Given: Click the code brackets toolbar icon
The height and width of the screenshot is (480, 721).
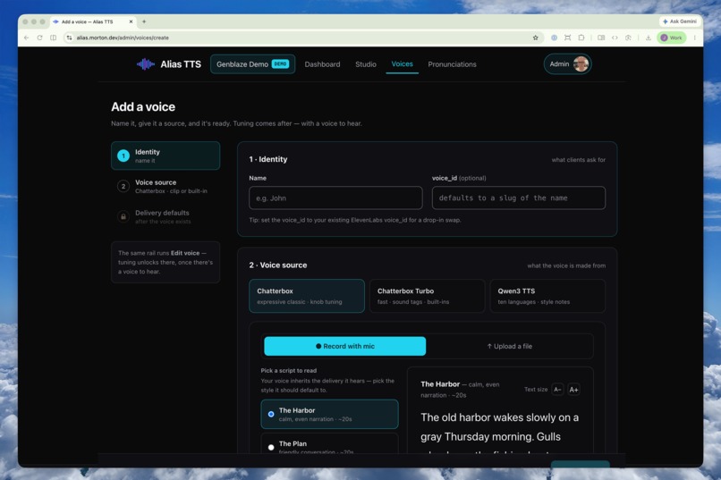Looking at the screenshot, I should click(615, 38).
